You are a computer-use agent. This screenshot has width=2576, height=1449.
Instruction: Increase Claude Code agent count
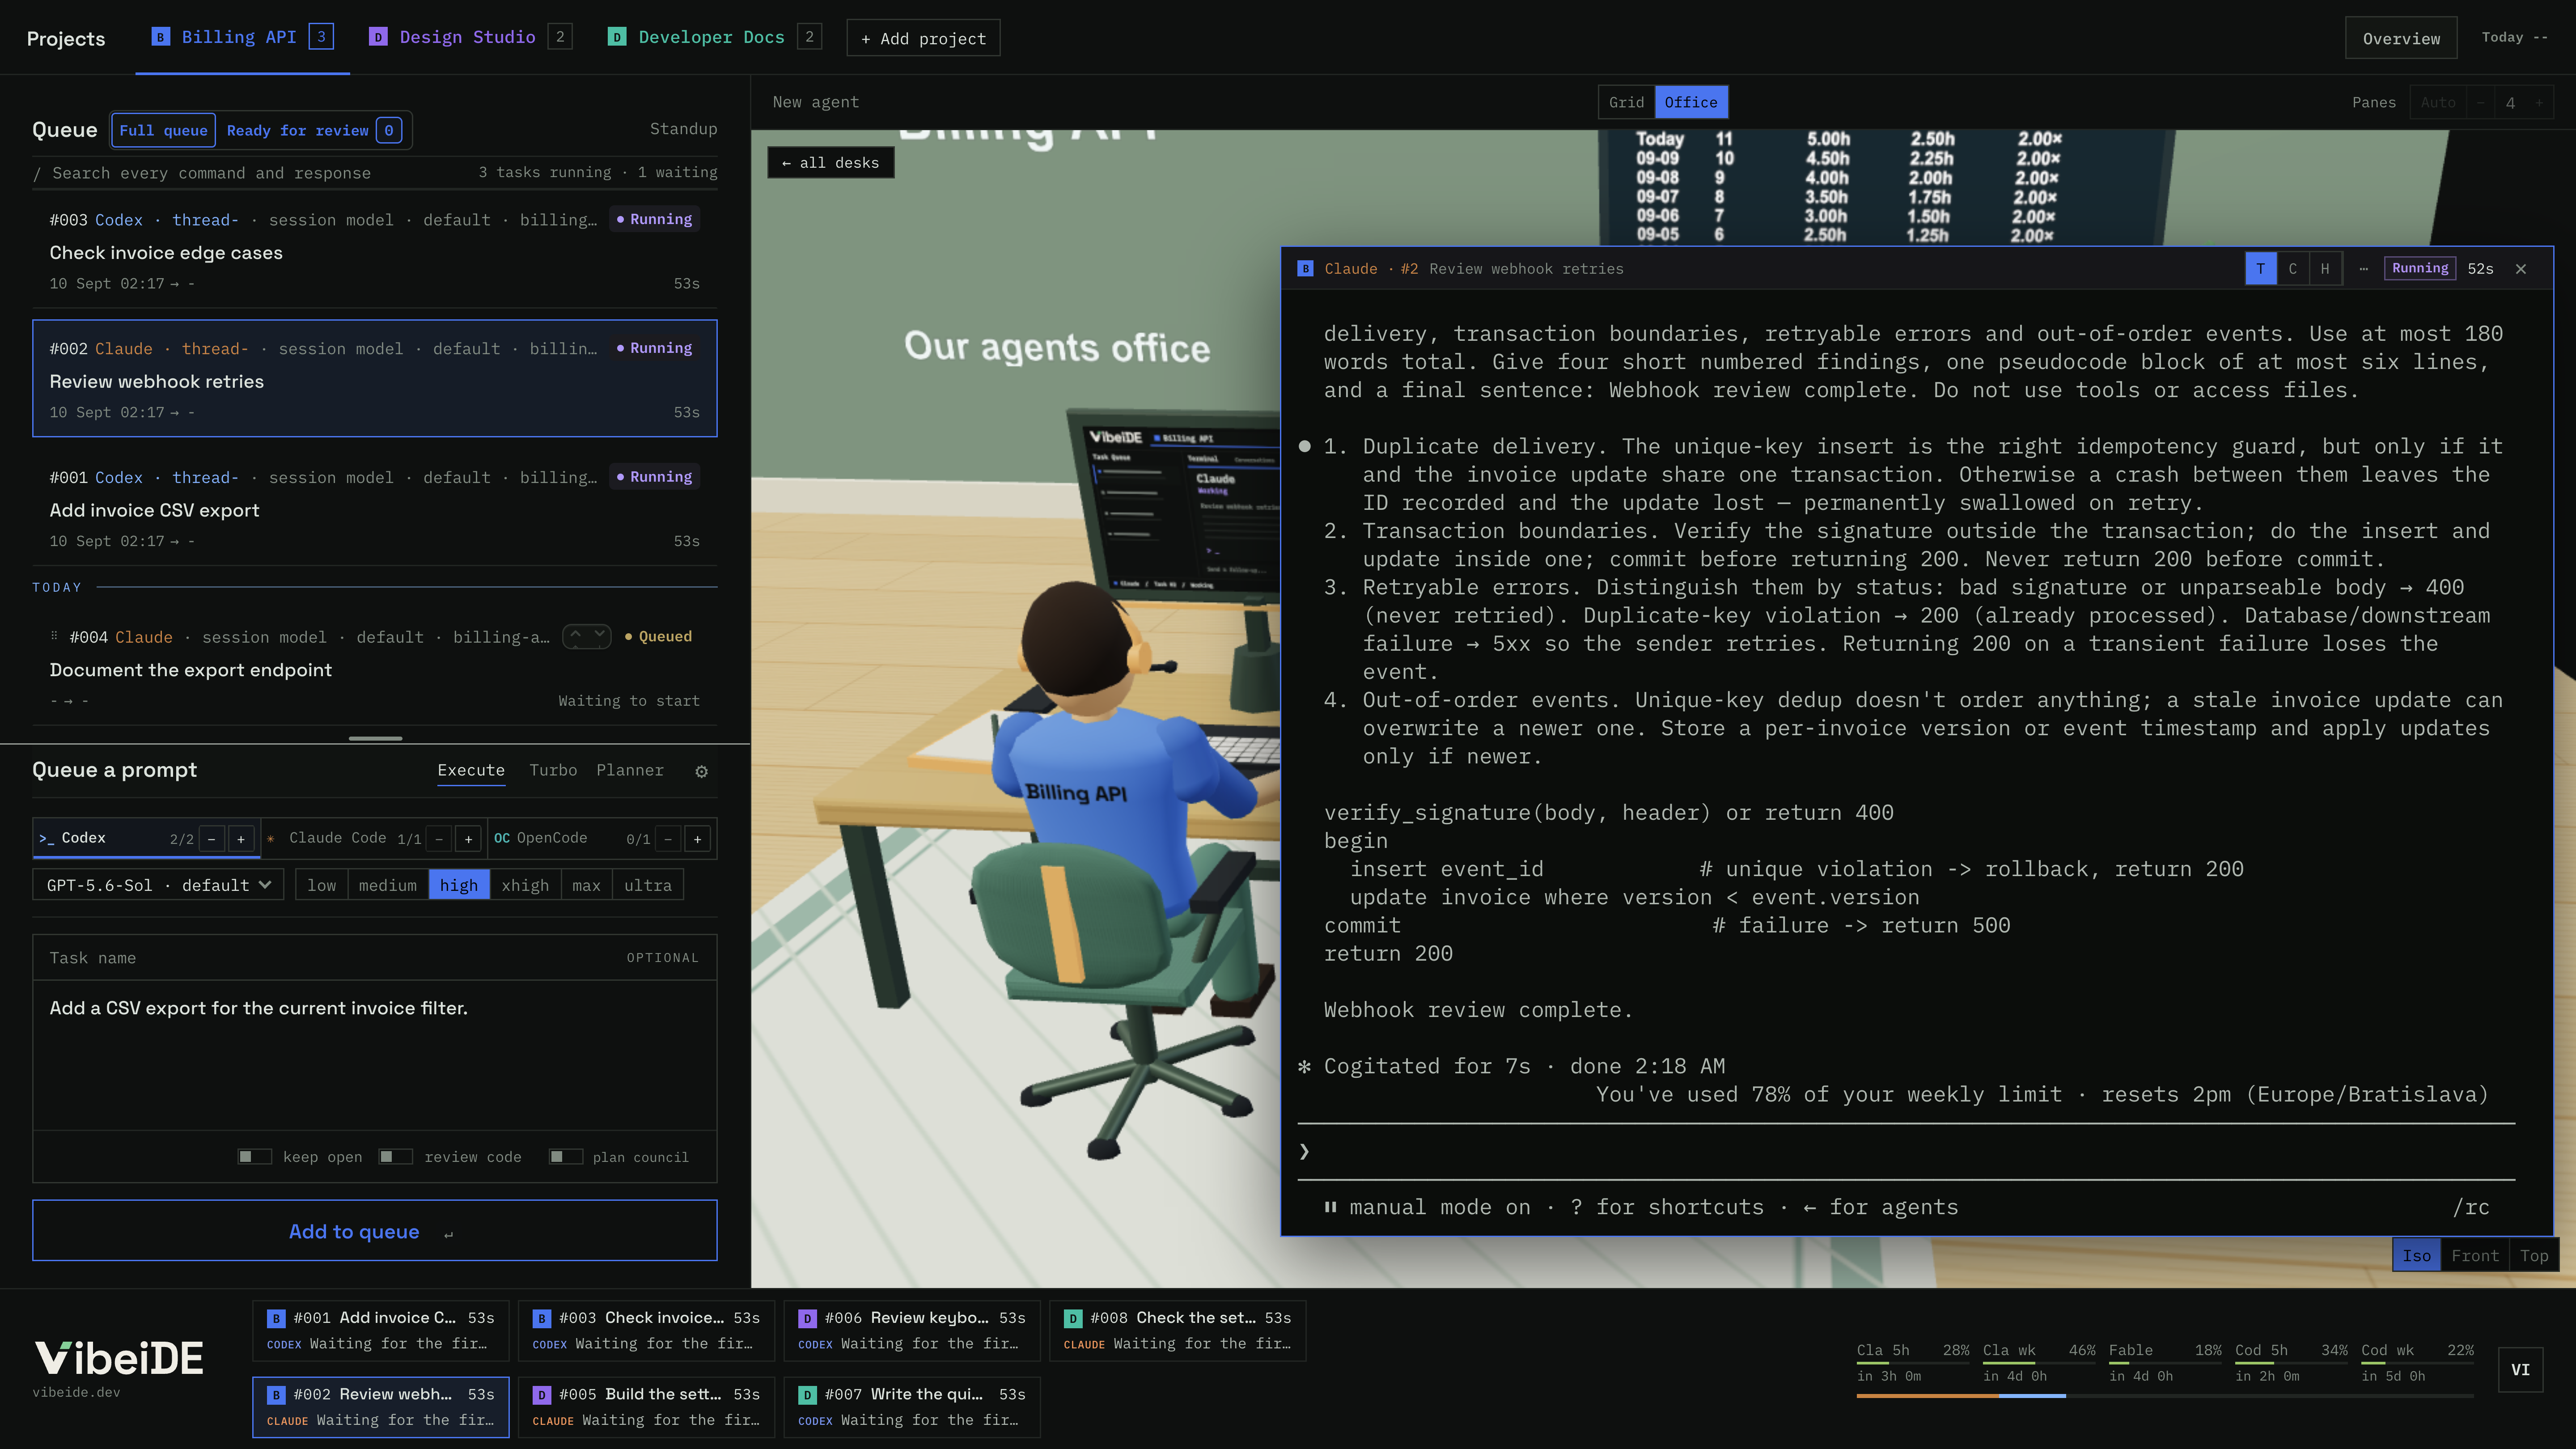coord(468,839)
